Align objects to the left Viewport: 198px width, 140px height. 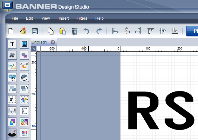pyautogui.click(x=115, y=31)
